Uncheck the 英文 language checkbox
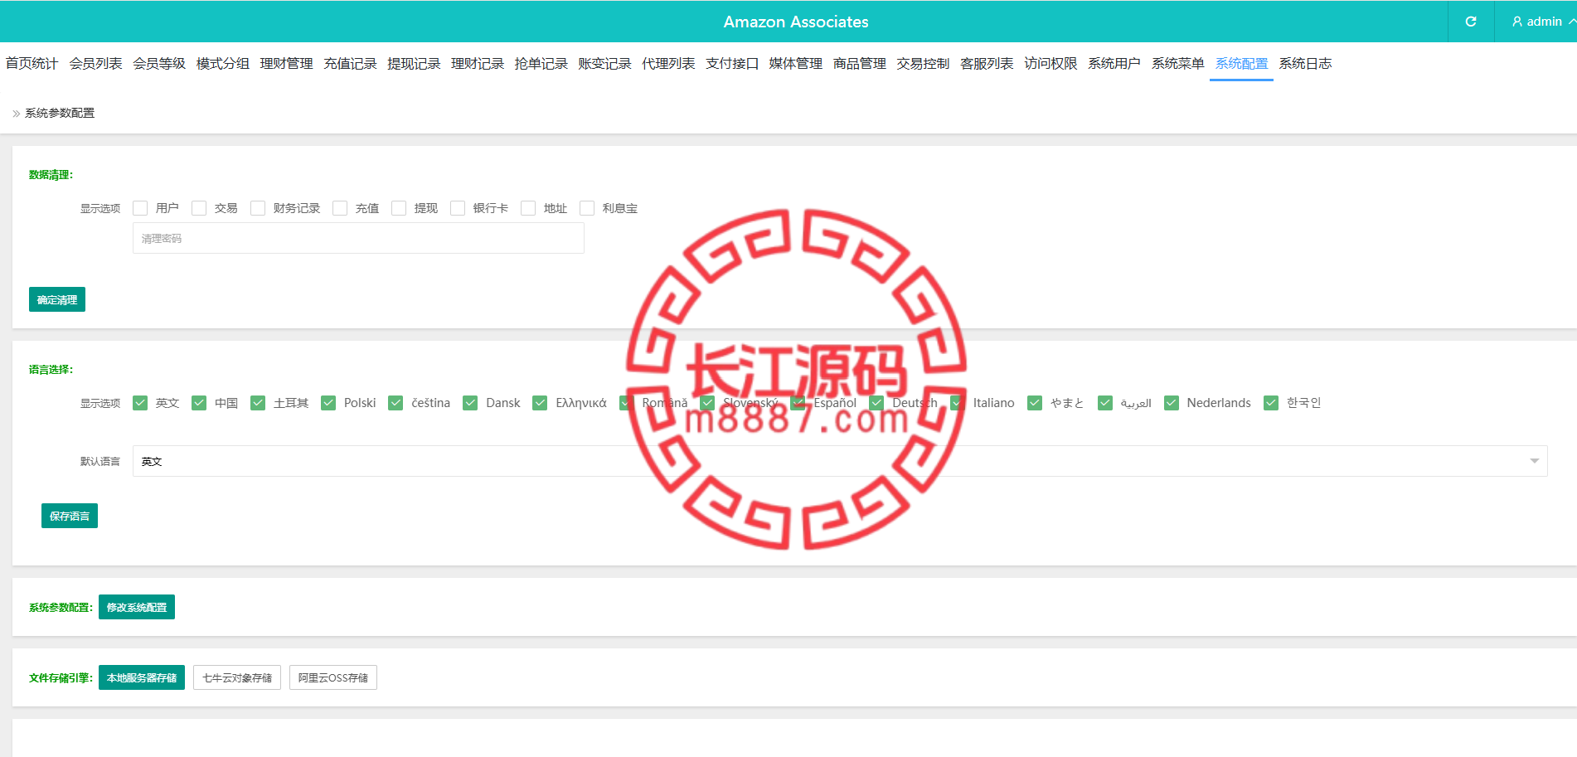 click(140, 403)
